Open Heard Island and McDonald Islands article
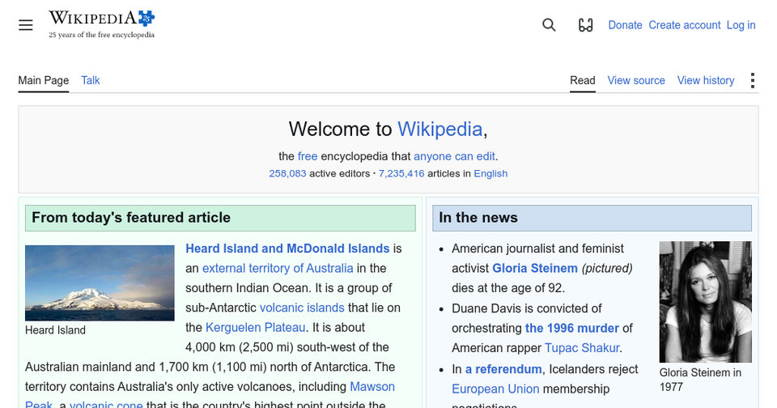 tap(287, 249)
